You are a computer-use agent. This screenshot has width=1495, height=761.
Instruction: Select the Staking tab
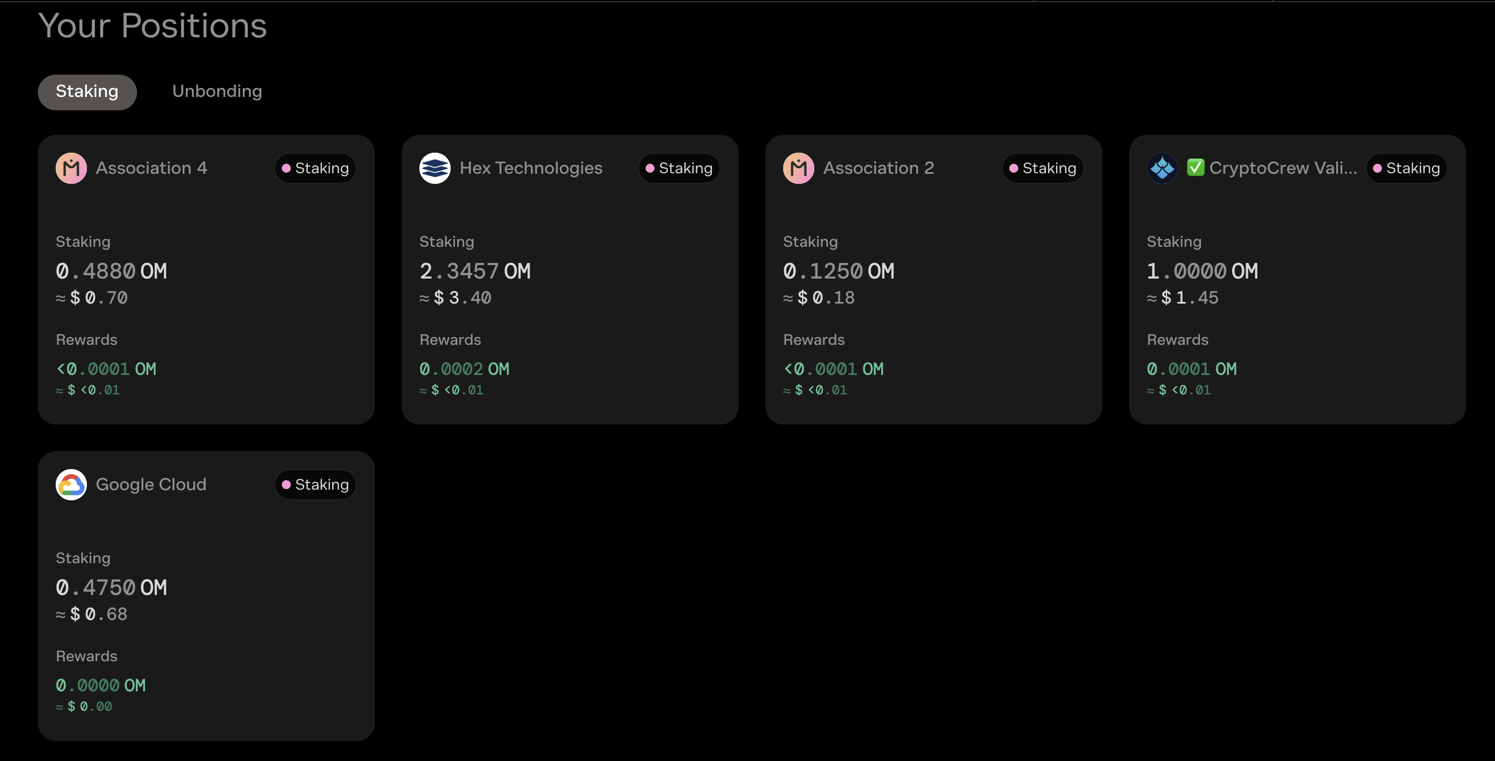(87, 92)
